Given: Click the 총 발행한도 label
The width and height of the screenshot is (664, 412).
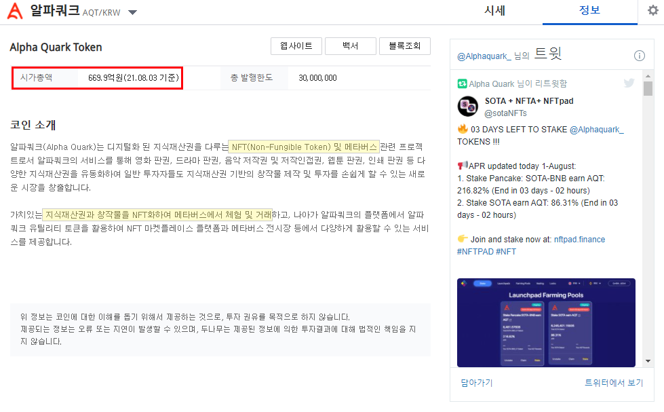Looking at the screenshot, I should [252, 77].
